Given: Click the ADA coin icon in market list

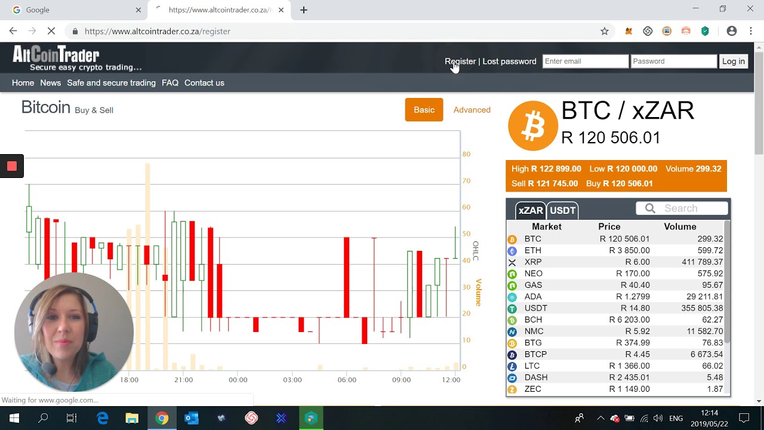Looking at the screenshot, I should 512,297.
